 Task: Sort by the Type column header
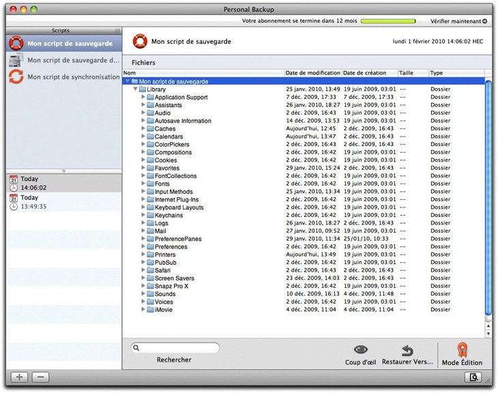pyautogui.click(x=456, y=73)
